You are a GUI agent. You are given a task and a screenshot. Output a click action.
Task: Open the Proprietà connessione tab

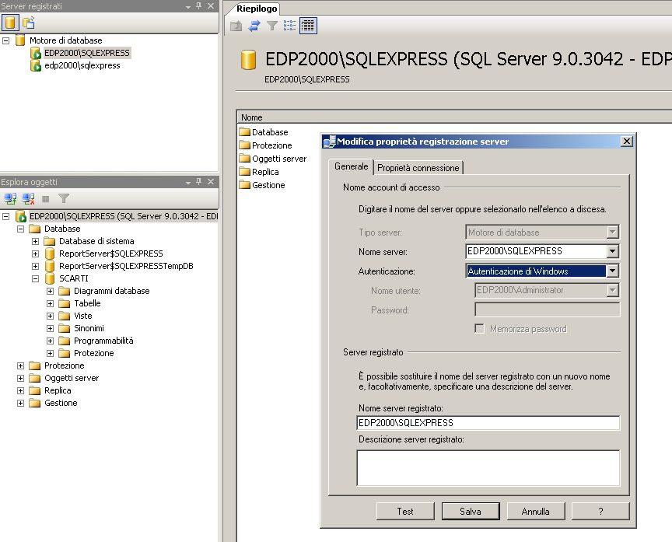[418, 168]
